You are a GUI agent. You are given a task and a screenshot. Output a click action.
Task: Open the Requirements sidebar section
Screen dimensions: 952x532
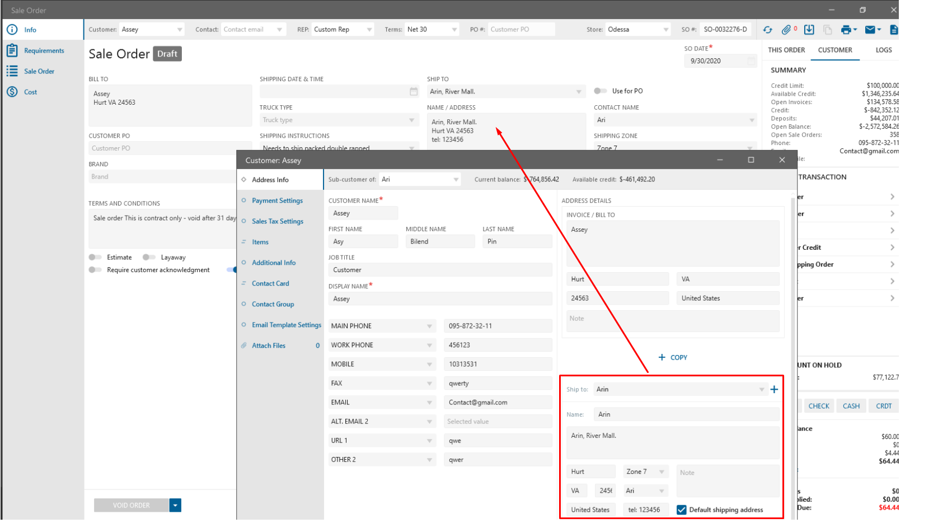coord(44,51)
